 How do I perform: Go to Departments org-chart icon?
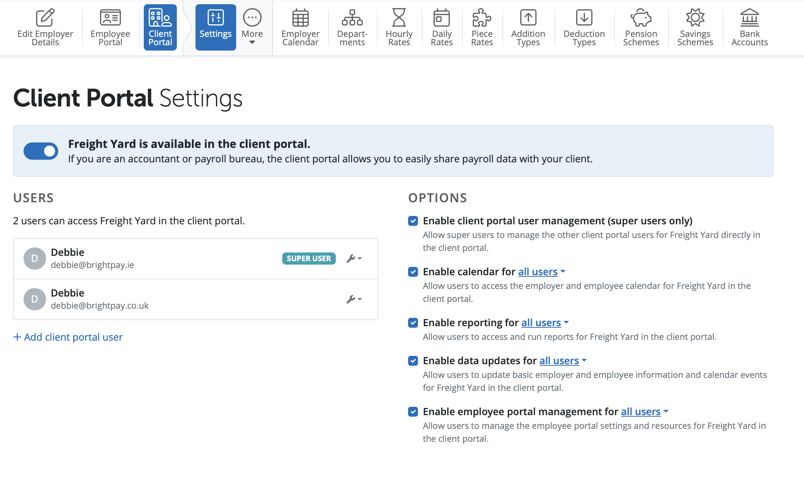[352, 18]
